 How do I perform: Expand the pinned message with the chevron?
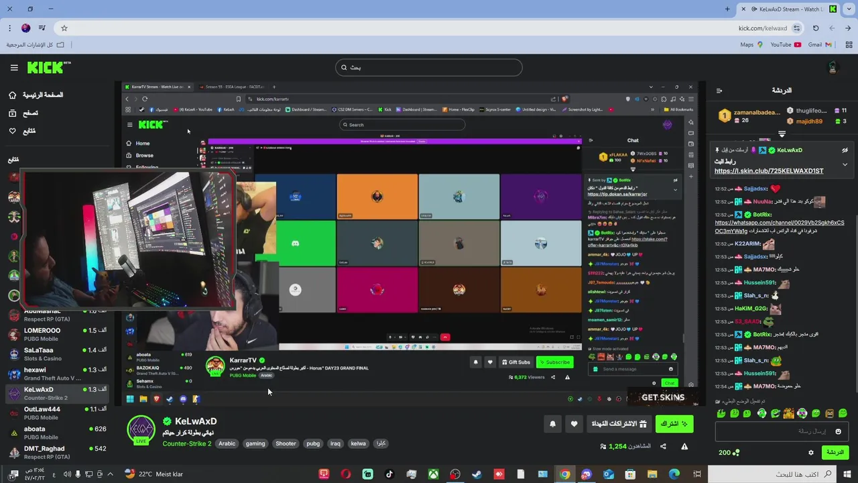[x=845, y=164]
